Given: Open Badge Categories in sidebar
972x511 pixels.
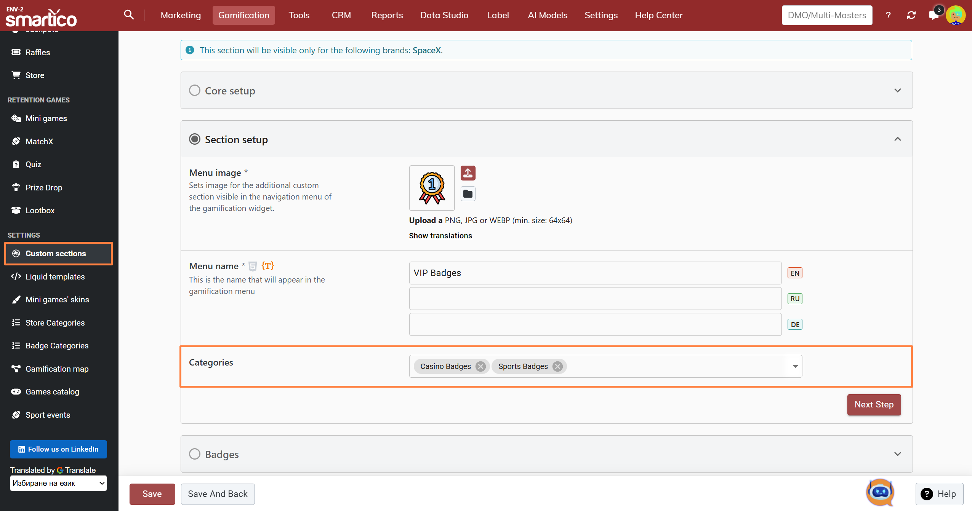Looking at the screenshot, I should point(57,346).
